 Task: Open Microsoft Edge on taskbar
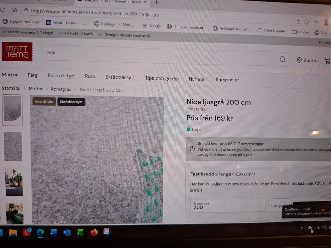[40, 232]
